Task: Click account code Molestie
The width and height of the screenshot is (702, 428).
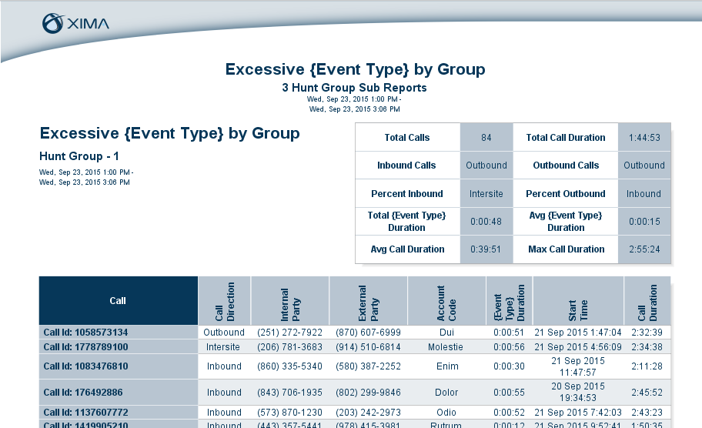Action: point(446,347)
